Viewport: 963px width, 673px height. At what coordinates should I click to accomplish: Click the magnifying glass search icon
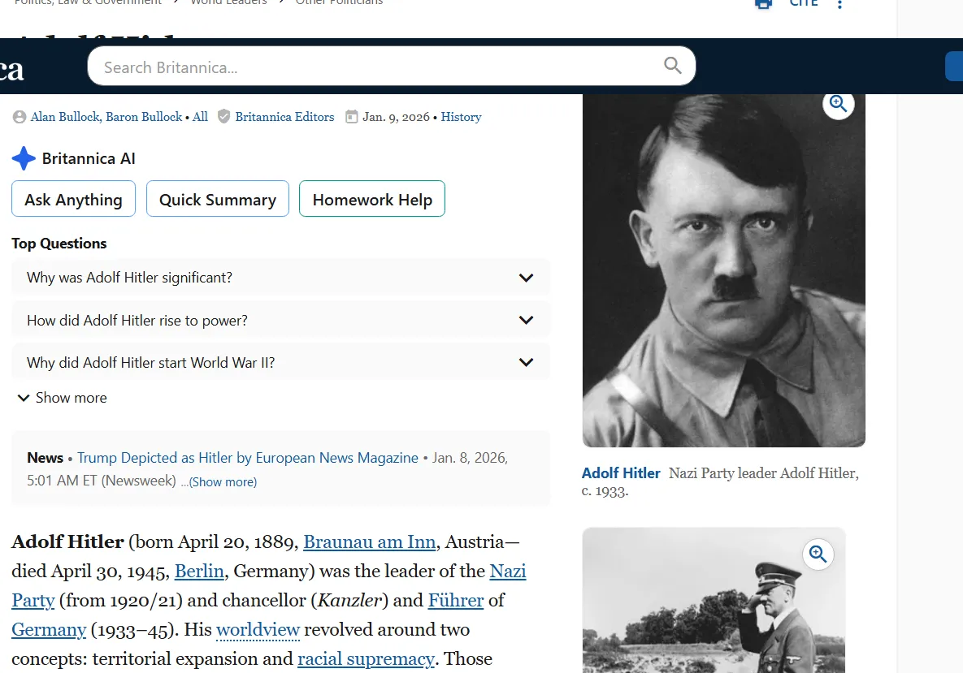coord(672,66)
